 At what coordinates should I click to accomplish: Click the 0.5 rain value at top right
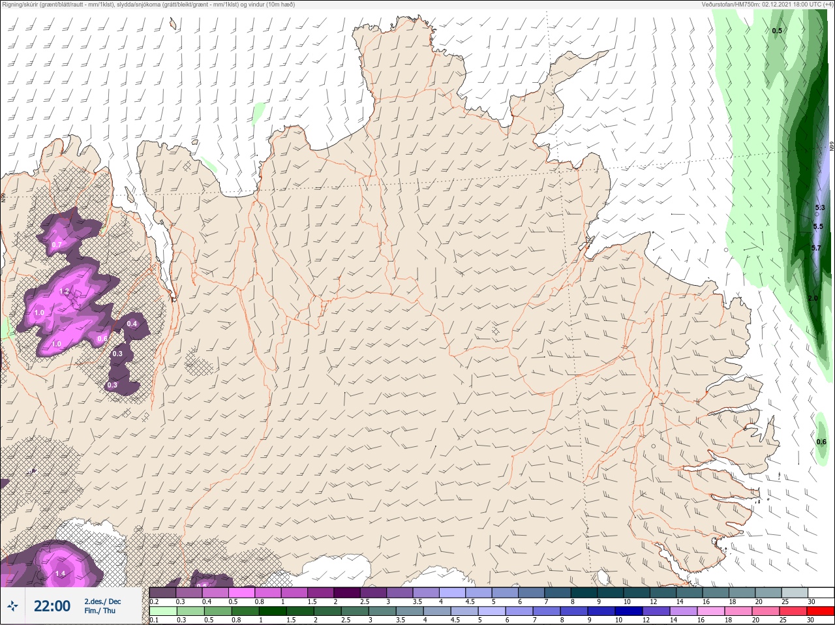tap(777, 31)
